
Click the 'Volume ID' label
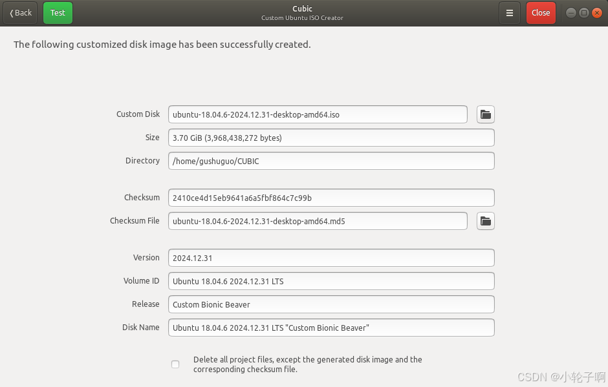click(141, 280)
